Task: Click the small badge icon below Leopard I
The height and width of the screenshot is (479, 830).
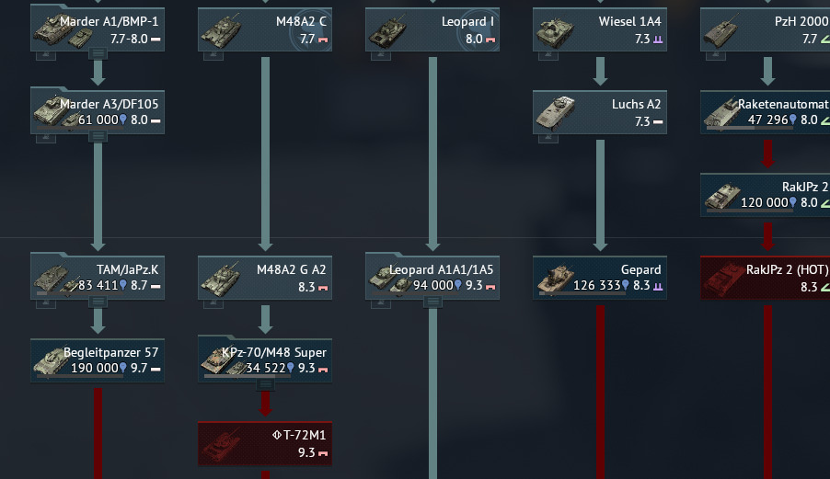Action: click(x=381, y=55)
